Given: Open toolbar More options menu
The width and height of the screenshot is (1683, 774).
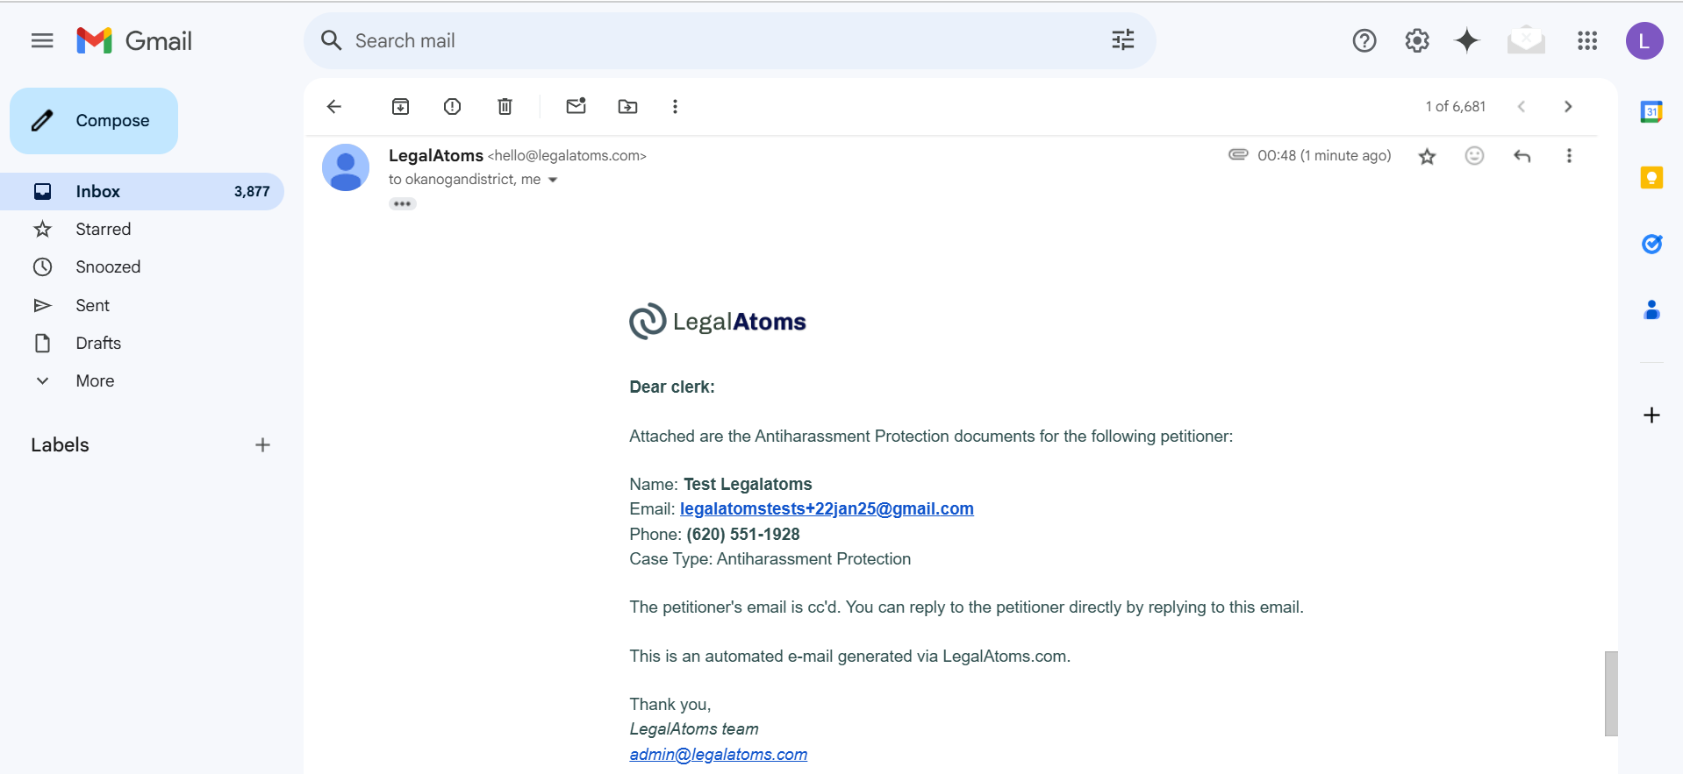Looking at the screenshot, I should [x=675, y=107].
